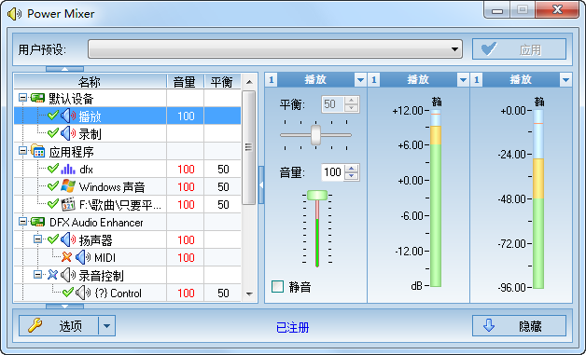
Task: Click the 选项 options button
Action: [x=59, y=326]
